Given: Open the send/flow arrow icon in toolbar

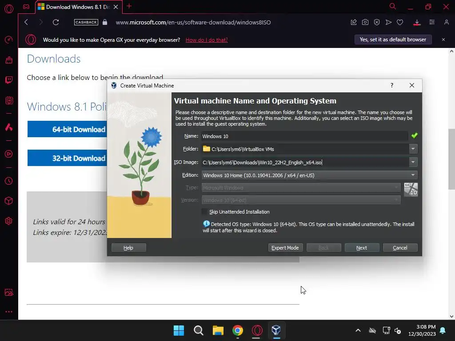Looking at the screenshot, I should [388, 22].
